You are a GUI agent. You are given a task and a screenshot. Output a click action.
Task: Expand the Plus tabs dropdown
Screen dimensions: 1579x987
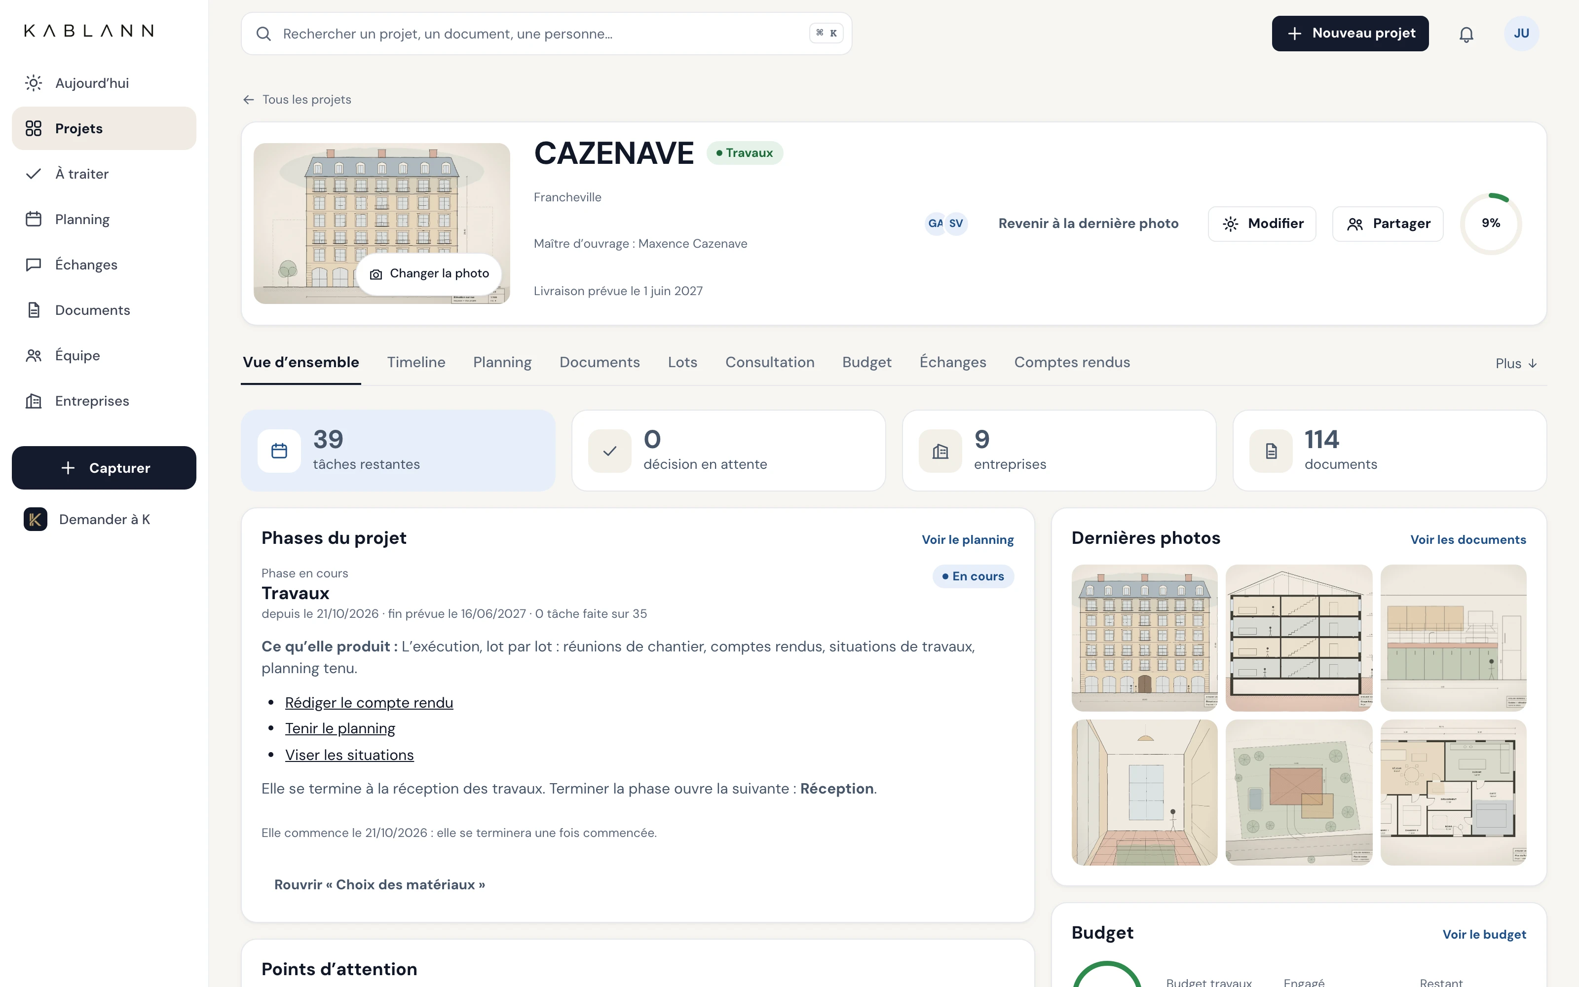(x=1516, y=364)
